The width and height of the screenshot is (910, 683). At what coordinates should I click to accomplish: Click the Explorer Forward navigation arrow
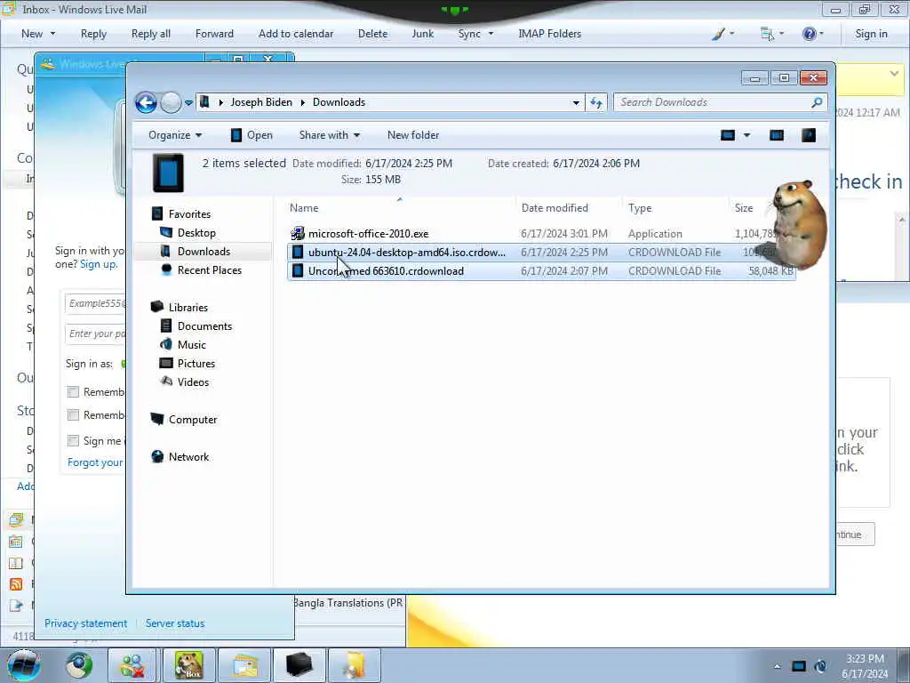[171, 103]
